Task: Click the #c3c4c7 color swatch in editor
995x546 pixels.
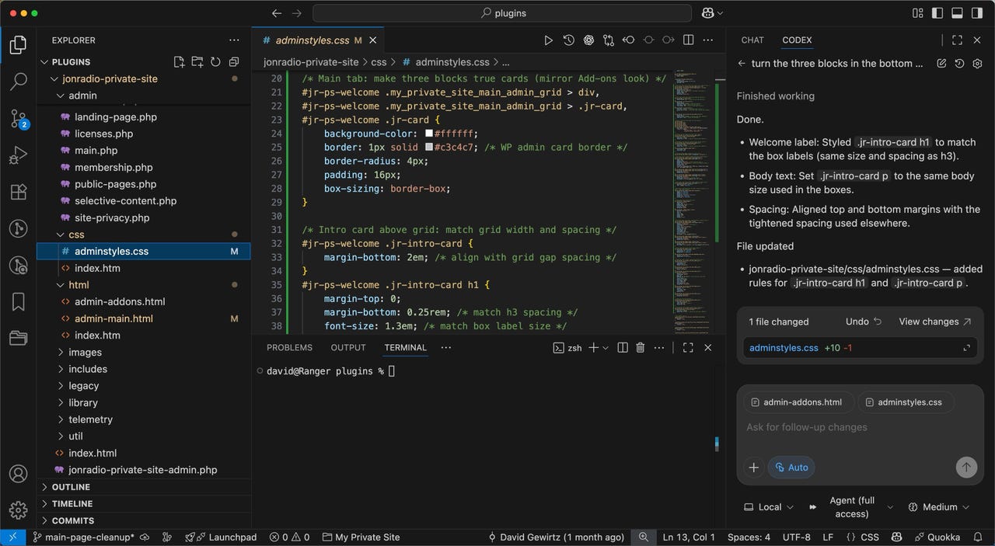Action: coord(429,147)
